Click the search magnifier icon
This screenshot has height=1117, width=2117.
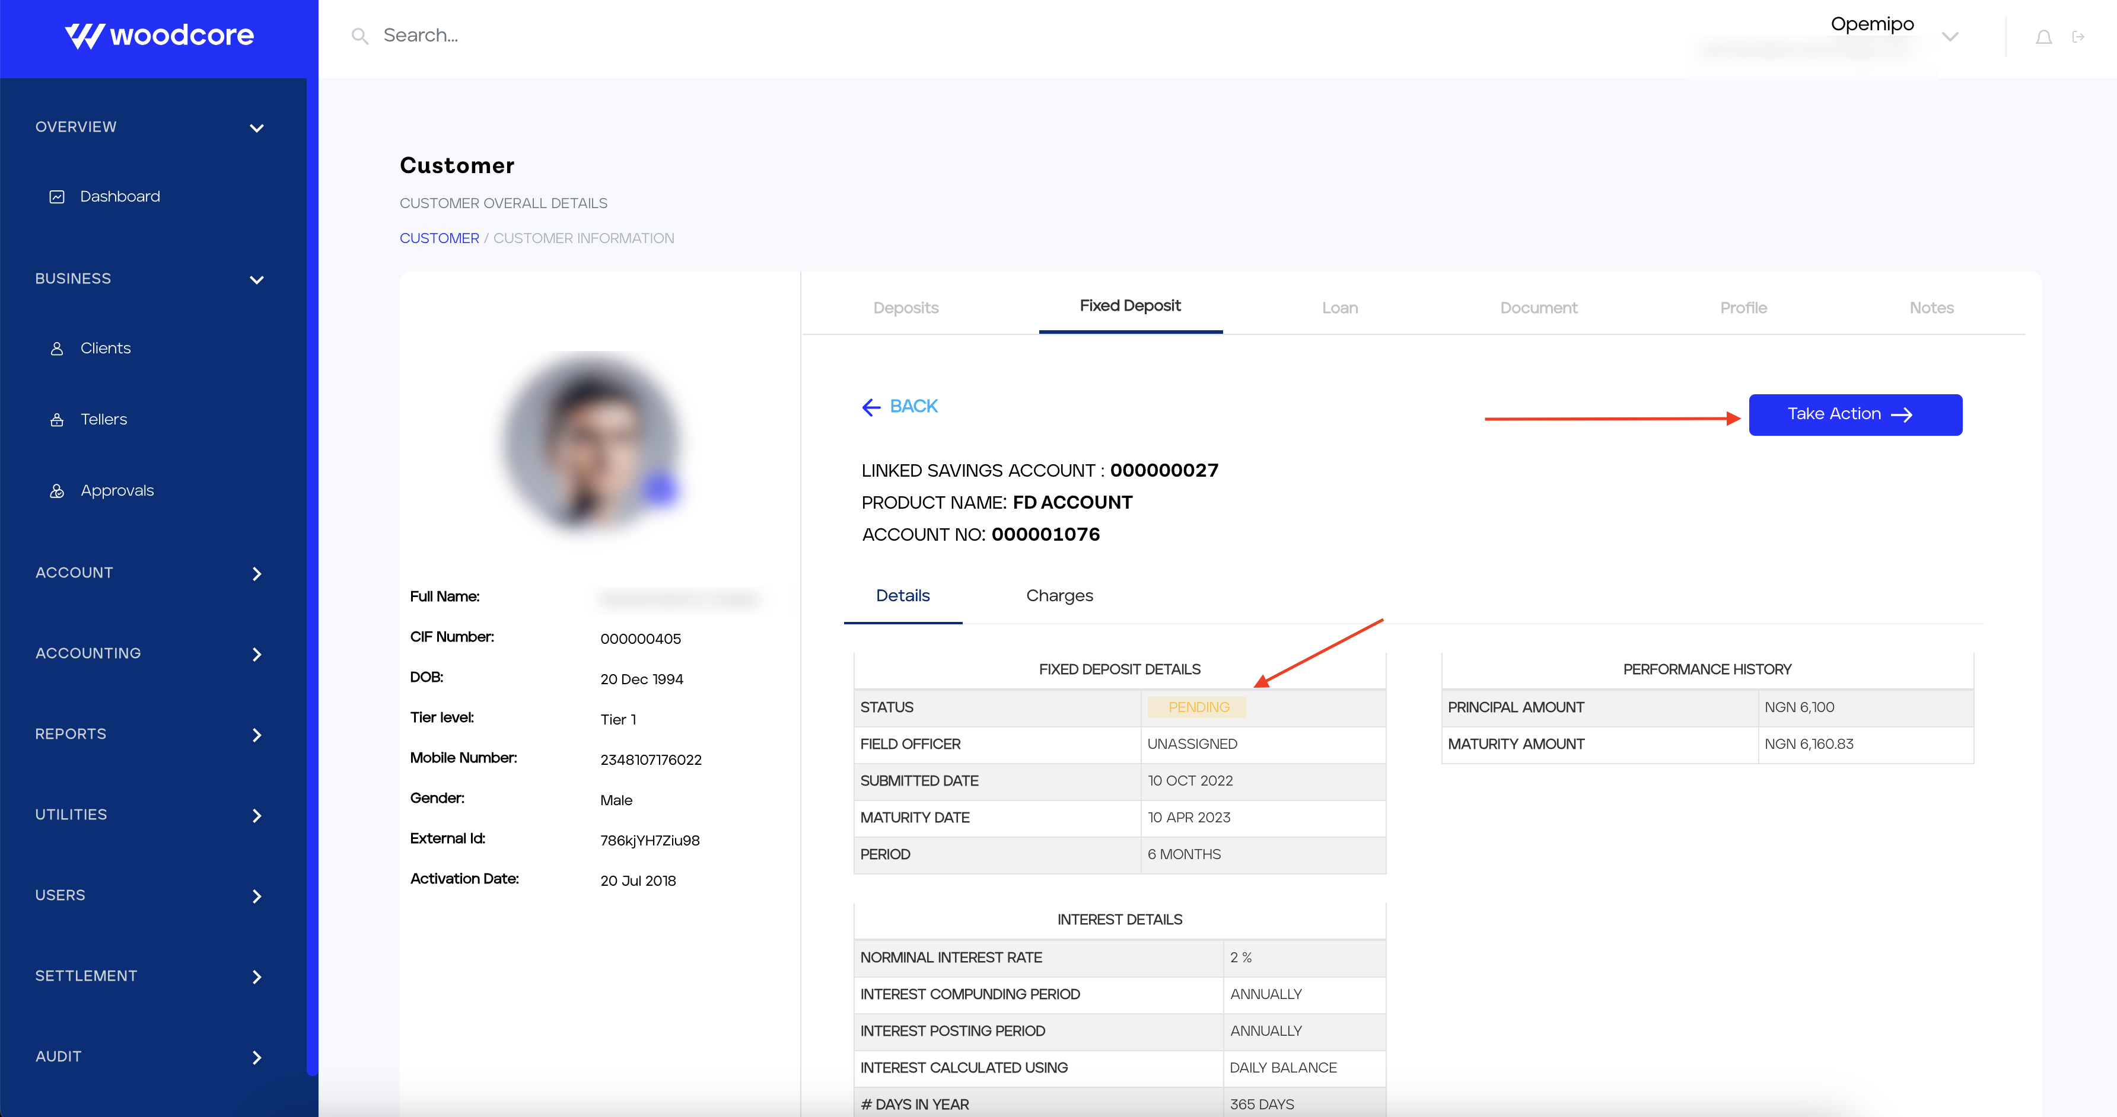tap(359, 36)
